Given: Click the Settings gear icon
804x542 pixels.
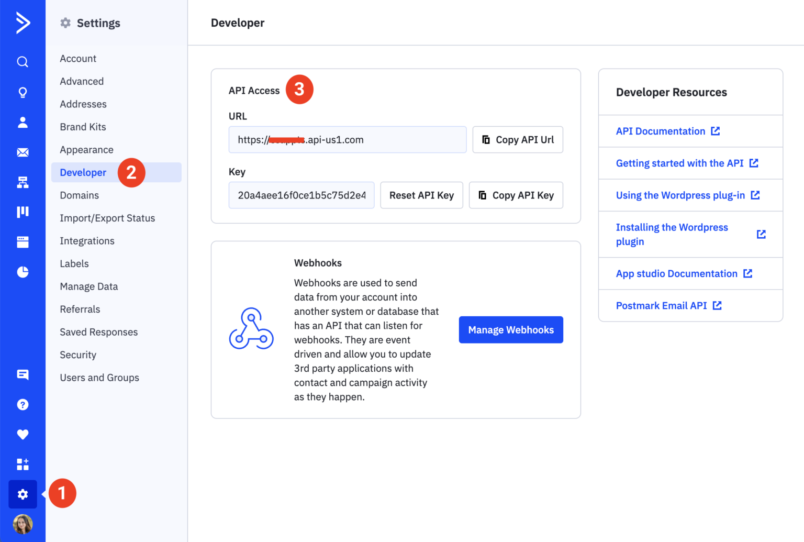Looking at the screenshot, I should 23,494.
